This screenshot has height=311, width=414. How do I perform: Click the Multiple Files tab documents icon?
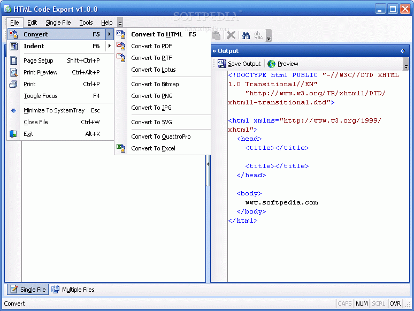(55, 290)
